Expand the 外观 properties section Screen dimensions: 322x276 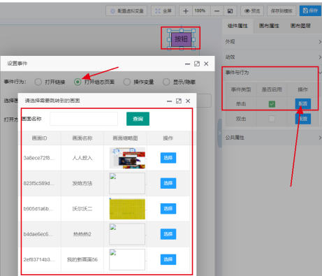pos(272,42)
